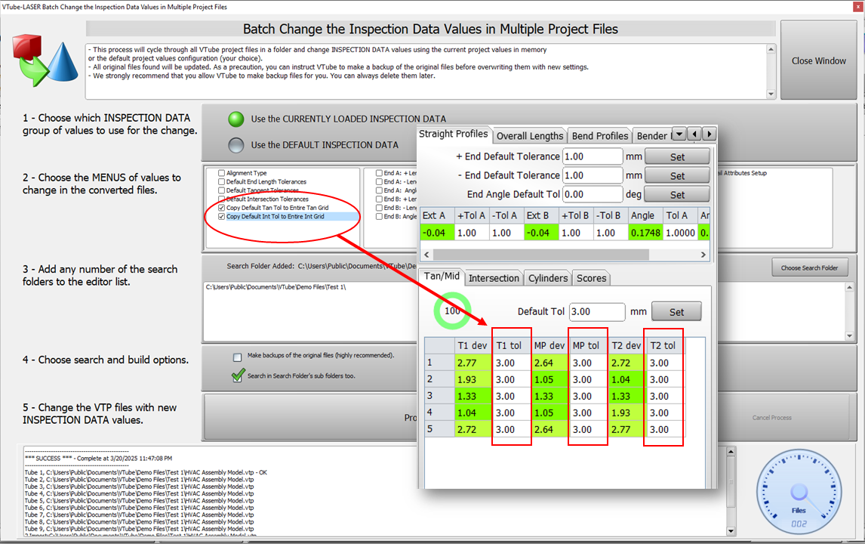Click the Choose Search Folder button

point(809,268)
